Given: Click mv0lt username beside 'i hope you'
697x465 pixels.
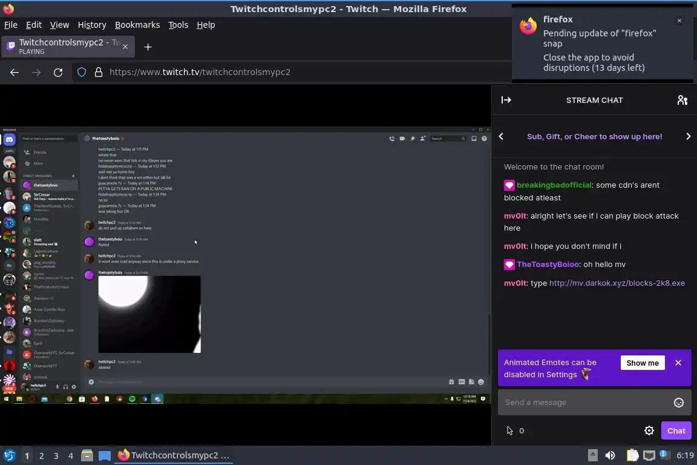Looking at the screenshot, I should [x=515, y=246].
